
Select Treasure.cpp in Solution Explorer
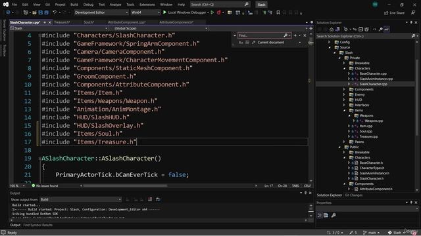pyautogui.click(x=368, y=136)
